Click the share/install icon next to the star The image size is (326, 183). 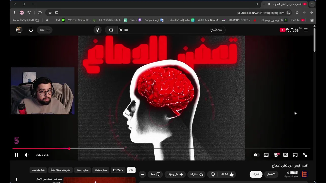pos(57,13)
